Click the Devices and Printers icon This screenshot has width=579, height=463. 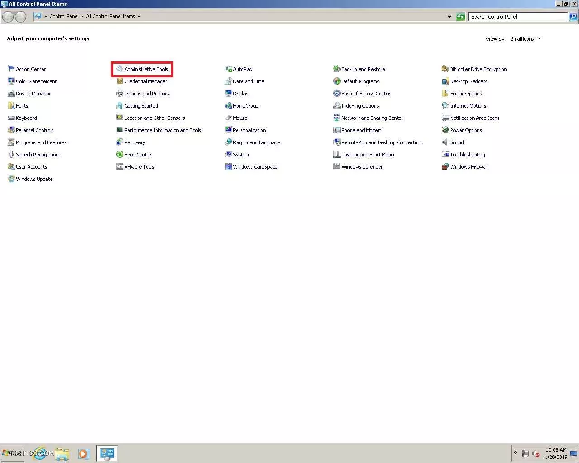click(x=120, y=93)
